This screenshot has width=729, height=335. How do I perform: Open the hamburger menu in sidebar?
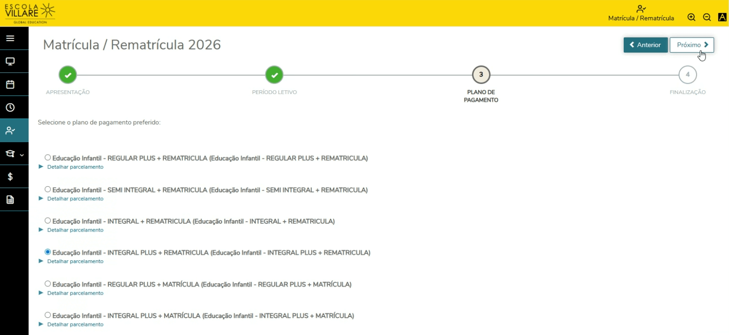click(x=10, y=38)
